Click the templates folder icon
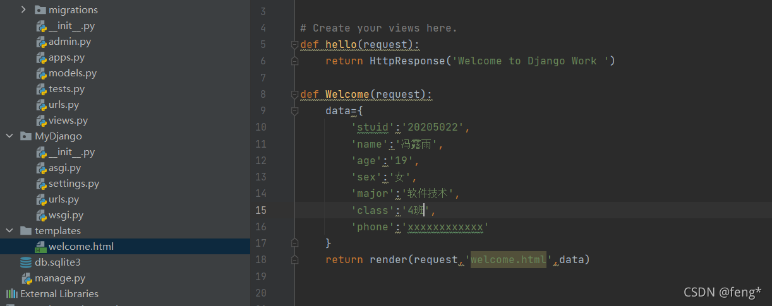 [x=26, y=231]
